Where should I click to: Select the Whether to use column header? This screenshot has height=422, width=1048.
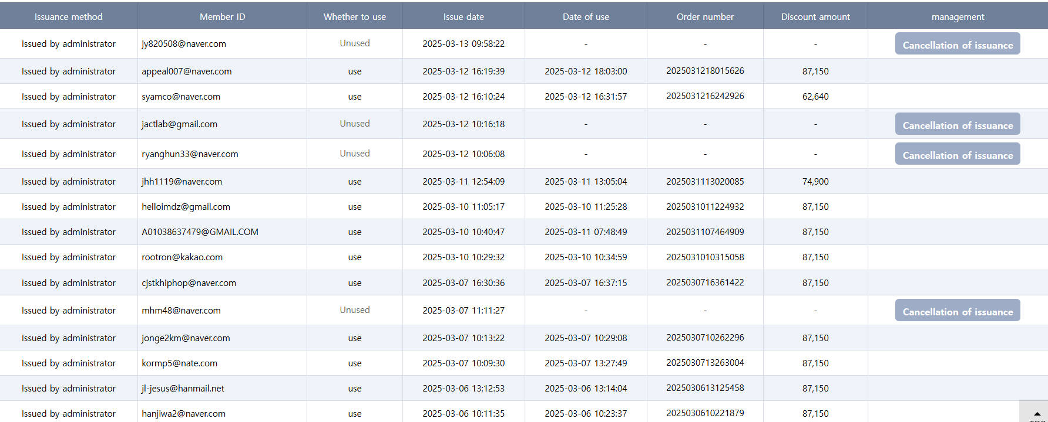[354, 17]
